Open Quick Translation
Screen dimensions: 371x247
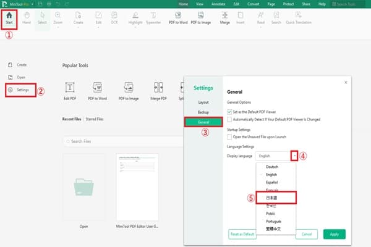[299, 18]
